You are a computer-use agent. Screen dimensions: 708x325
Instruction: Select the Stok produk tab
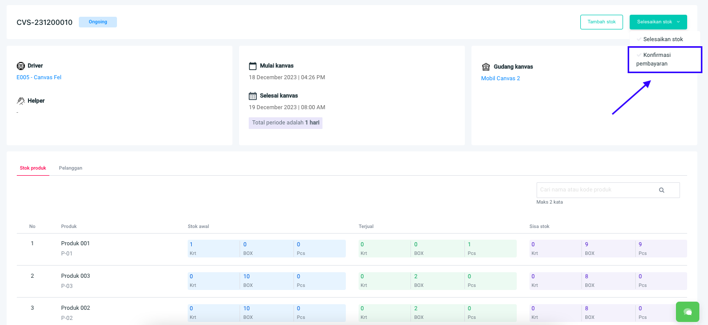(33, 168)
